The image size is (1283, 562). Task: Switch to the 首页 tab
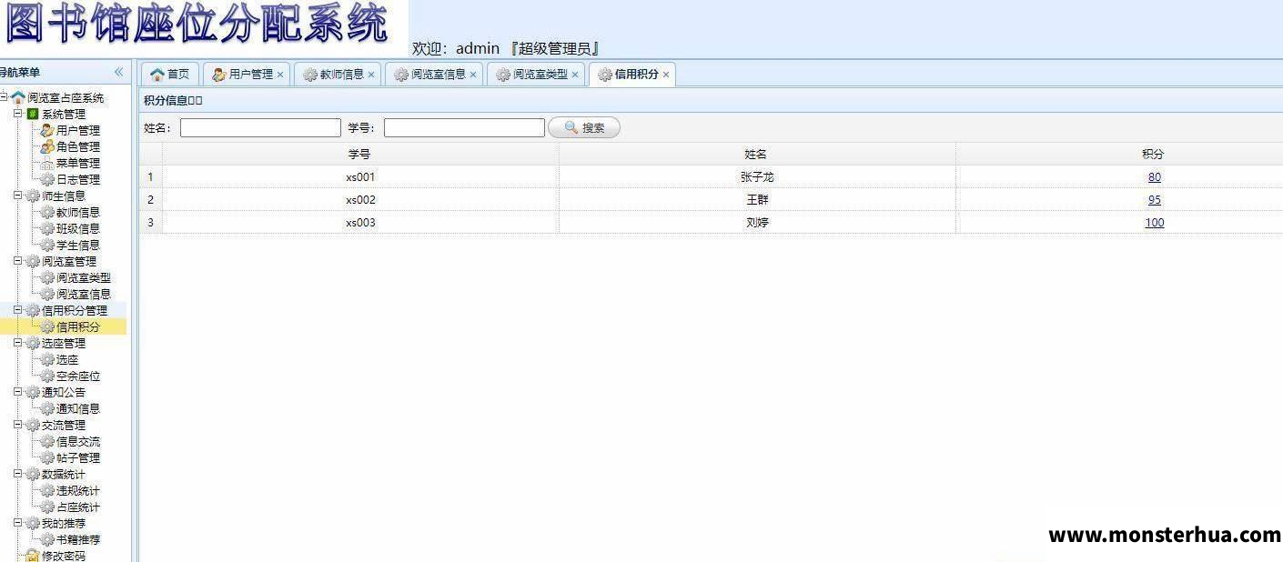pyautogui.click(x=169, y=75)
